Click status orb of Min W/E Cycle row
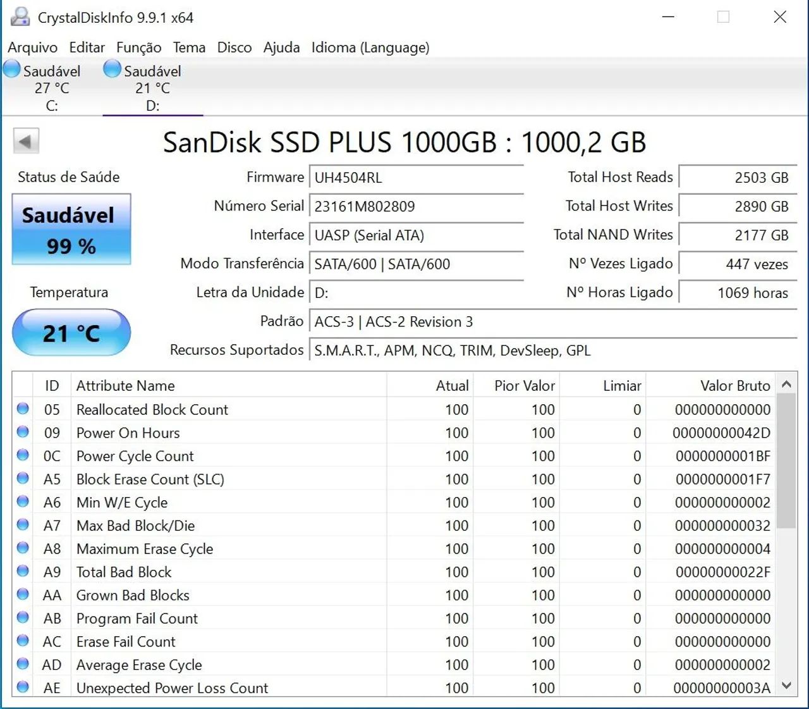 click(23, 502)
